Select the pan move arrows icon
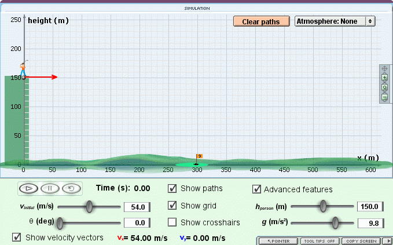The image size is (393, 245). pos(384,68)
